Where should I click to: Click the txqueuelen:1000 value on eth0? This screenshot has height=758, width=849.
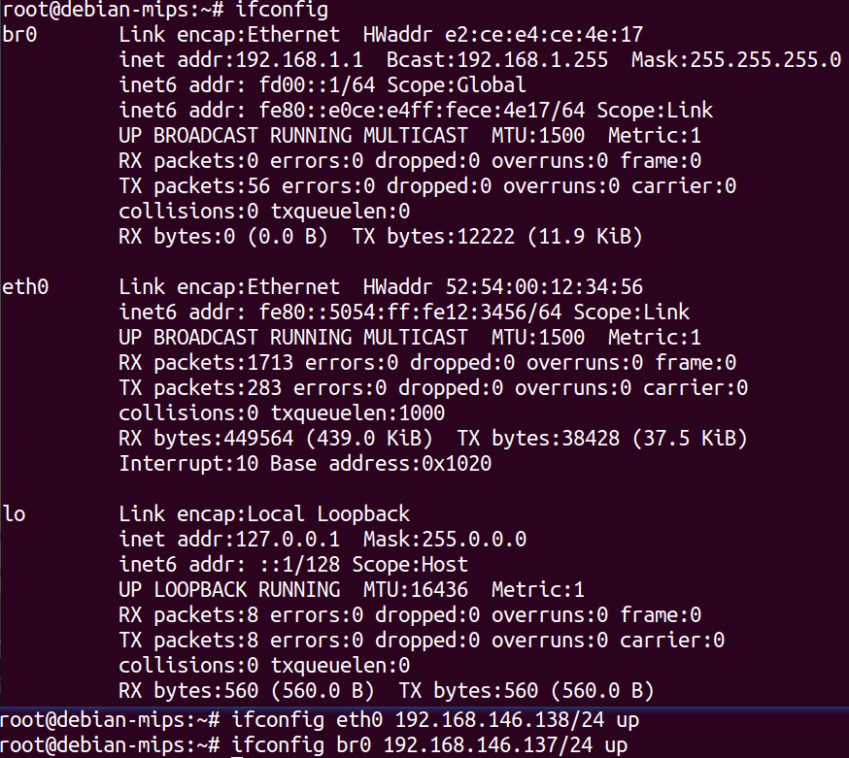tap(357, 413)
